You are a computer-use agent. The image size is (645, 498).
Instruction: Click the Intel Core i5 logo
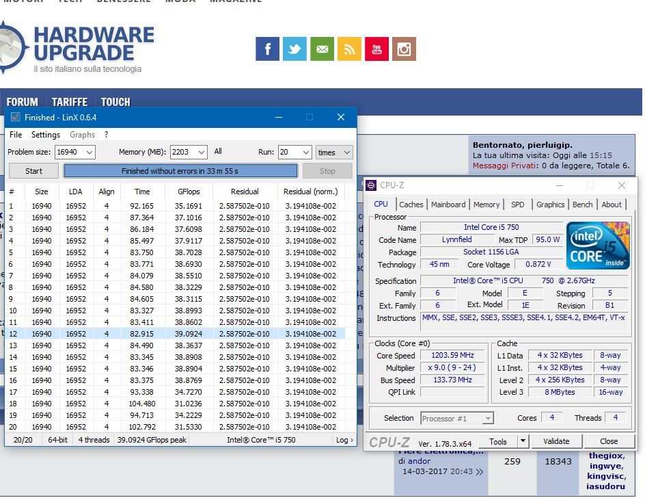click(598, 246)
